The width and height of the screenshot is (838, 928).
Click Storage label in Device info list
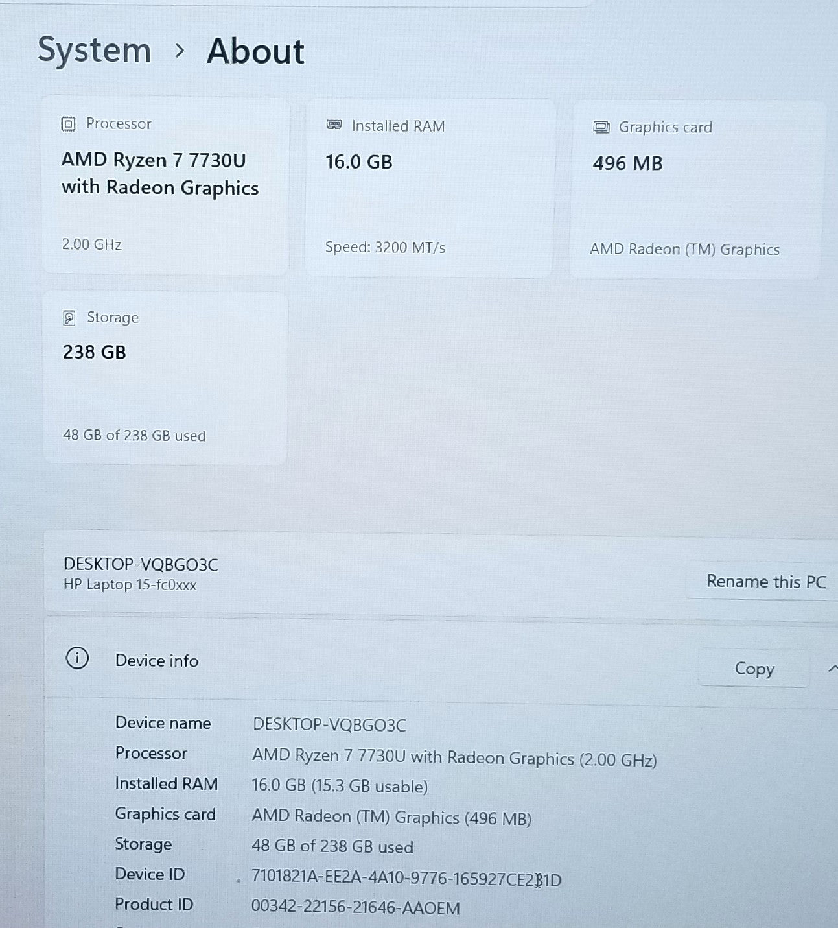point(143,844)
